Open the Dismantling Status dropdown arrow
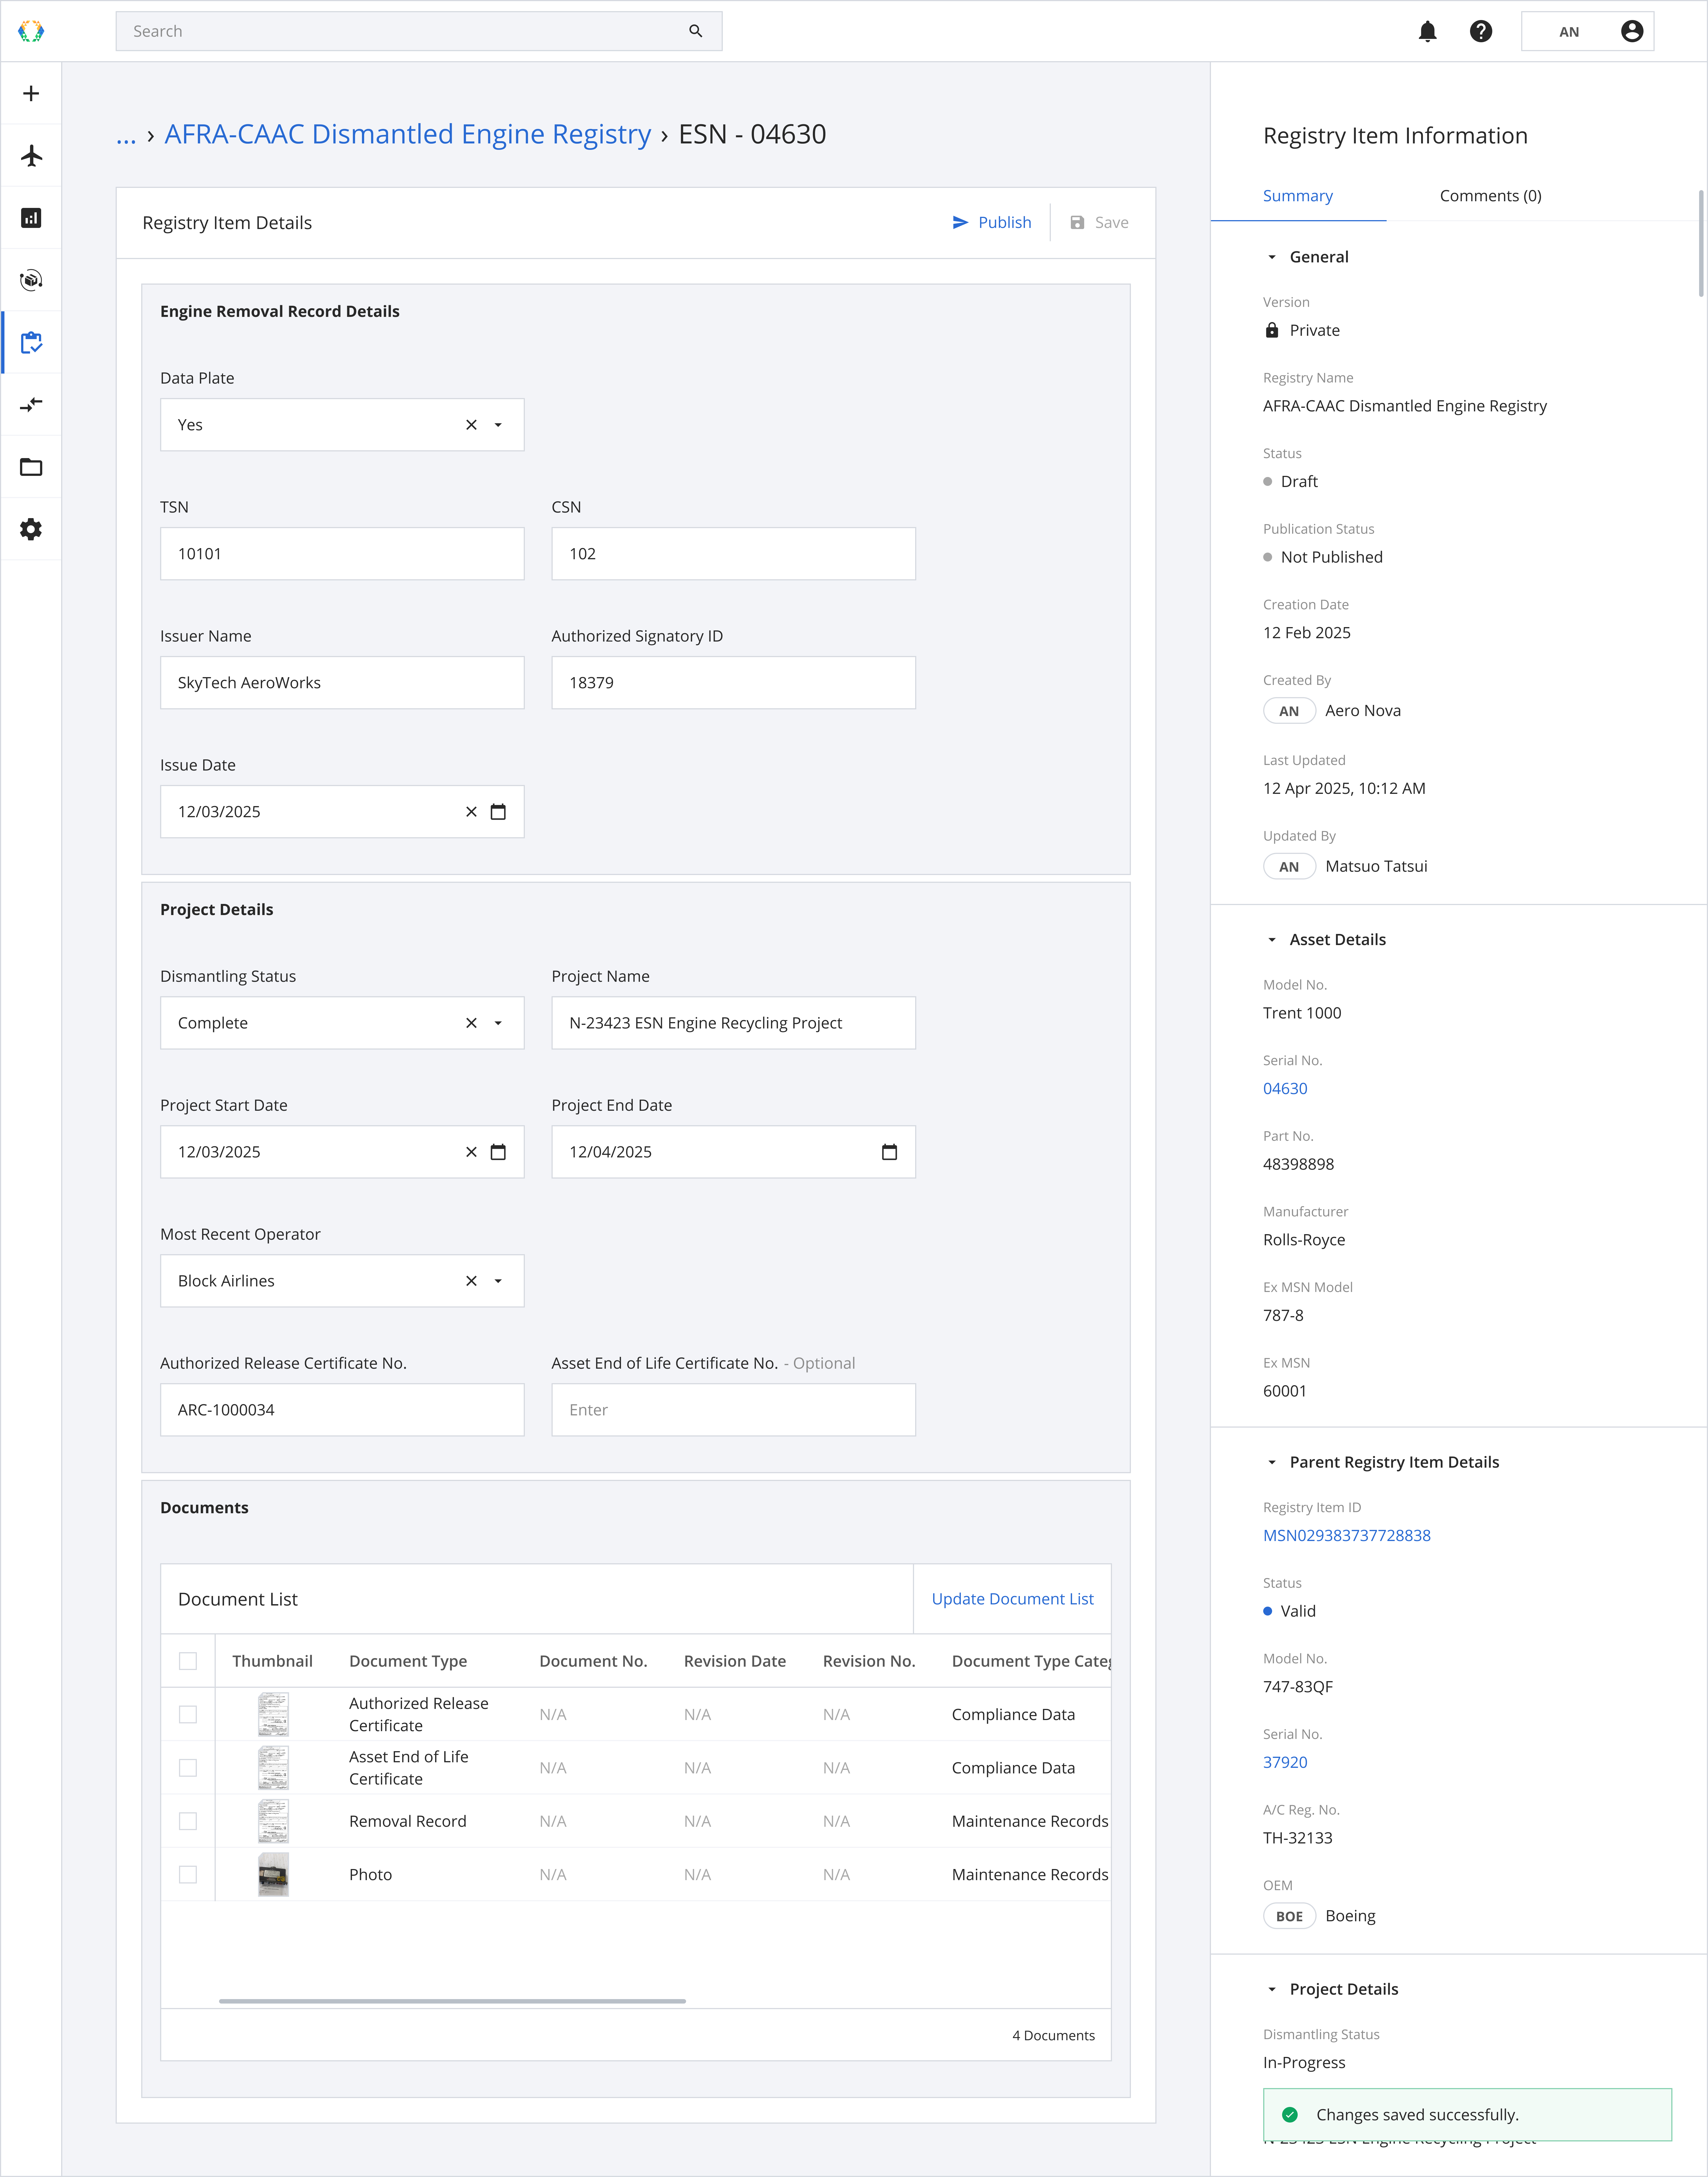The height and width of the screenshot is (2177, 1708). 498,1023
